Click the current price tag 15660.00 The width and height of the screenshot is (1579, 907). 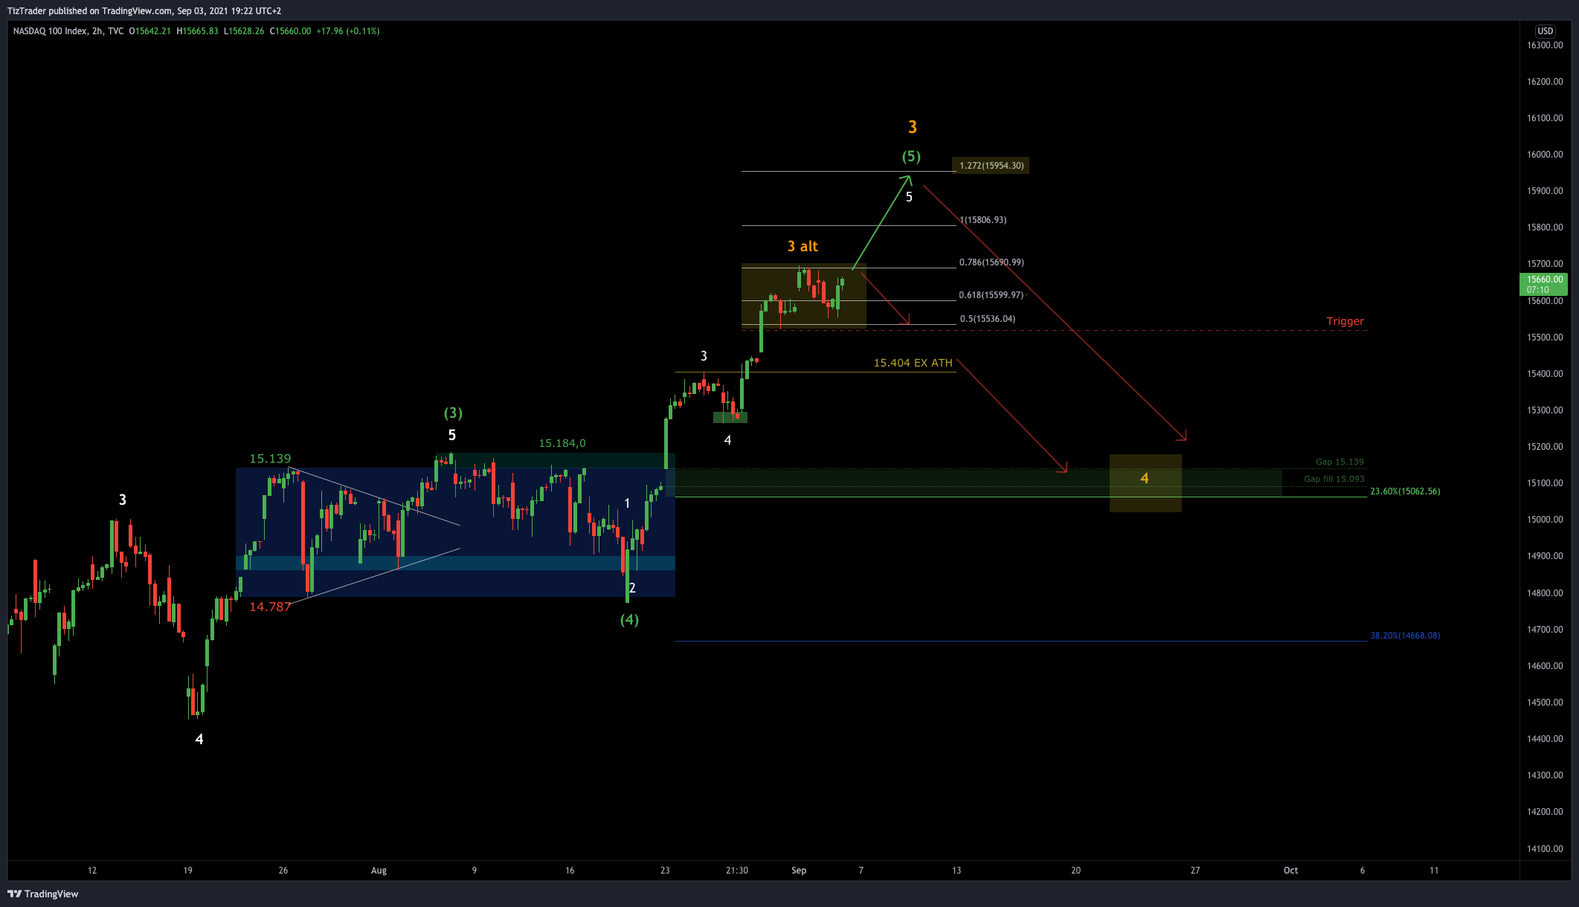point(1543,284)
